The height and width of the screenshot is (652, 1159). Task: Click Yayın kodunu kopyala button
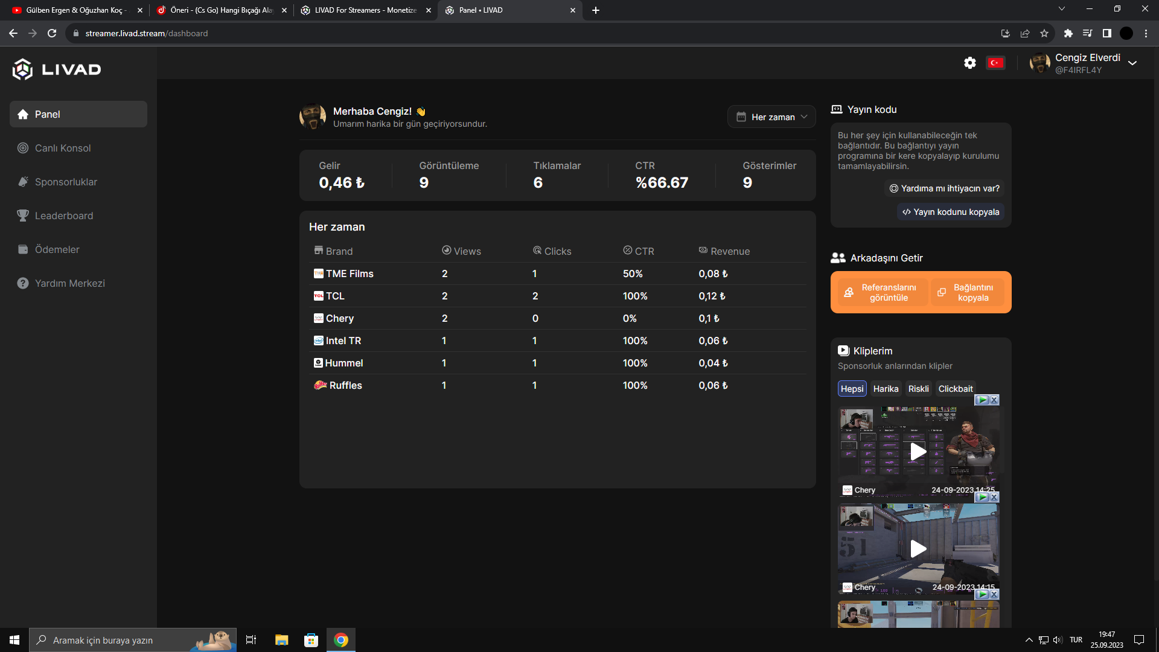pos(950,212)
